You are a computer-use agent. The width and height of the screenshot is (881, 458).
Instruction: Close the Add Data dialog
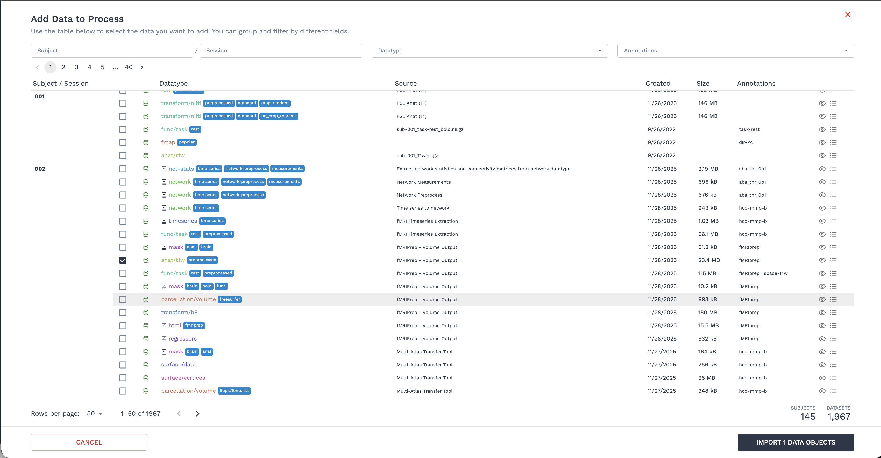848,14
